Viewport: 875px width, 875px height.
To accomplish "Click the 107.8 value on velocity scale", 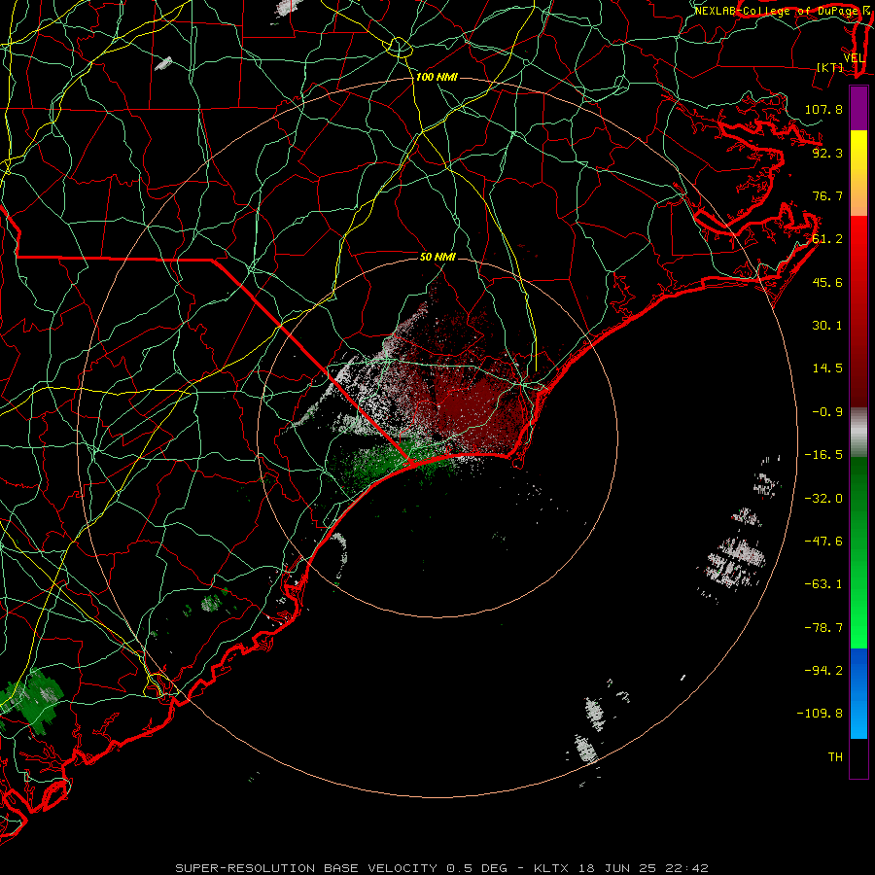I will pos(823,109).
